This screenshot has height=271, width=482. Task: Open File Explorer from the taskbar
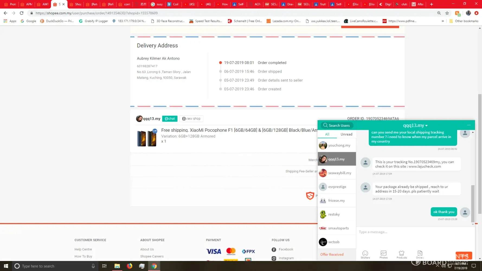click(x=117, y=266)
